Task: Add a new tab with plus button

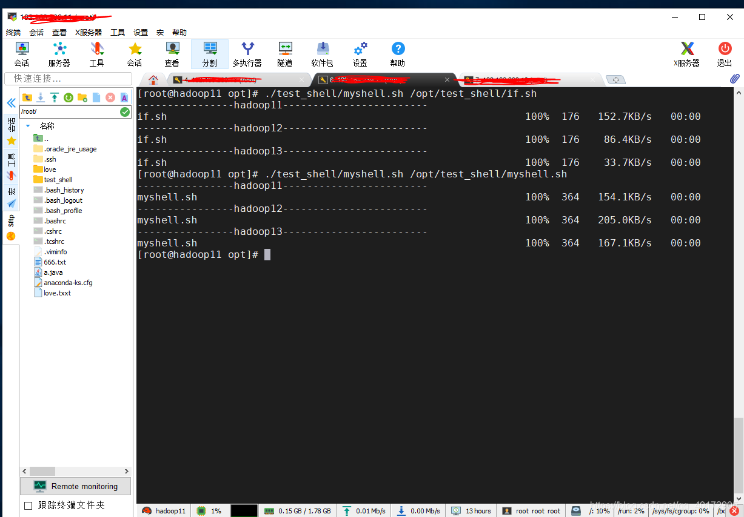Action: point(615,80)
